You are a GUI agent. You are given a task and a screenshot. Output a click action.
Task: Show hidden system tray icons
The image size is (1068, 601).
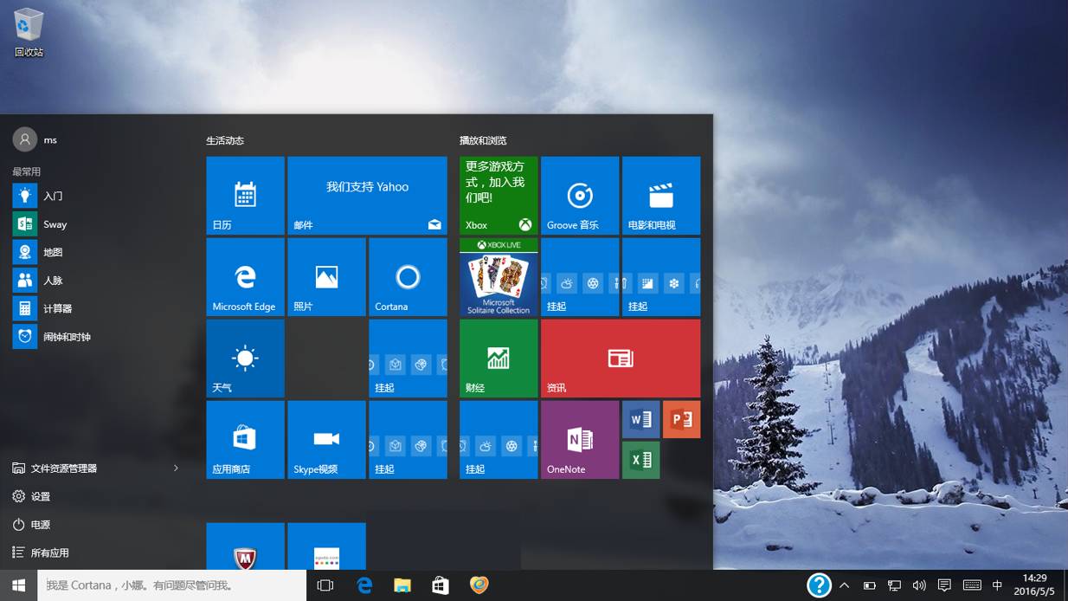point(845,585)
